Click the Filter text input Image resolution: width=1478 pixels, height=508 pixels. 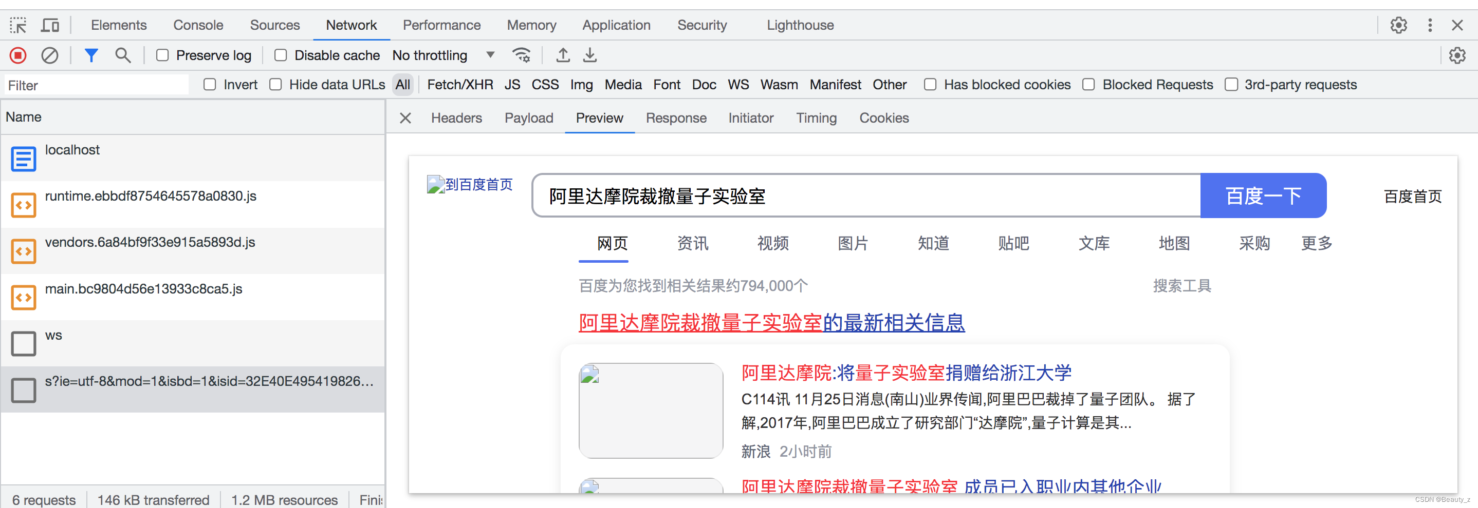[97, 85]
